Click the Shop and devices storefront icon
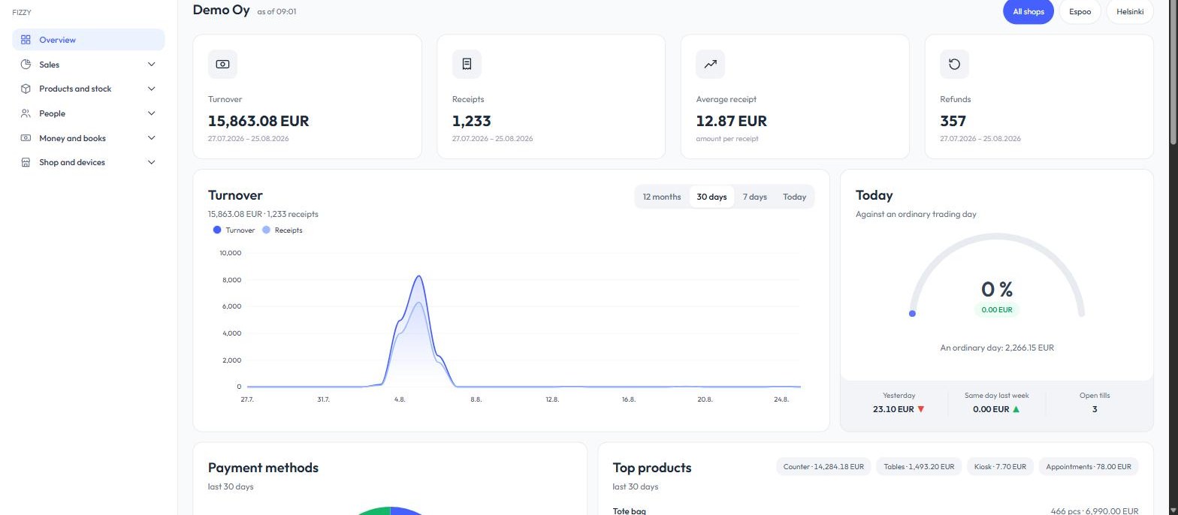 (26, 162)
